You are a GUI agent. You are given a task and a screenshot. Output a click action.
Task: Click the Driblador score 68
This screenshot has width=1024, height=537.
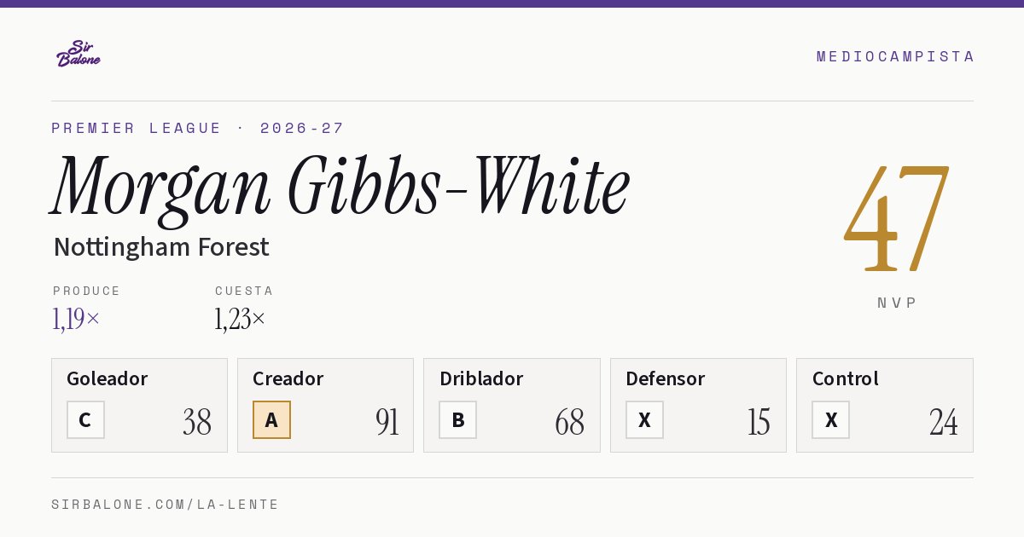point(570,422)
